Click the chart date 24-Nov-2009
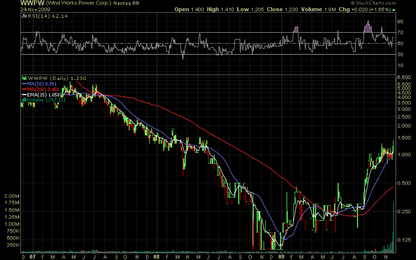416x260 pixels. 35,9
